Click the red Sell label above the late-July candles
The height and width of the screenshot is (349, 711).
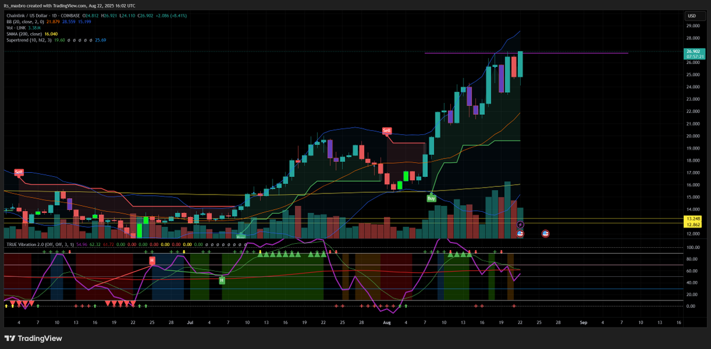387,130
